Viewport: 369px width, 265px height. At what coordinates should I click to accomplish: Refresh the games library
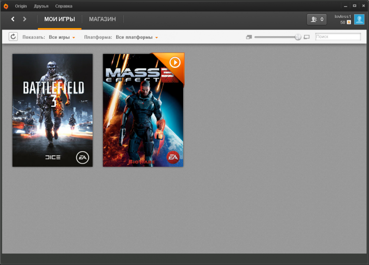(x=13, y=37)
